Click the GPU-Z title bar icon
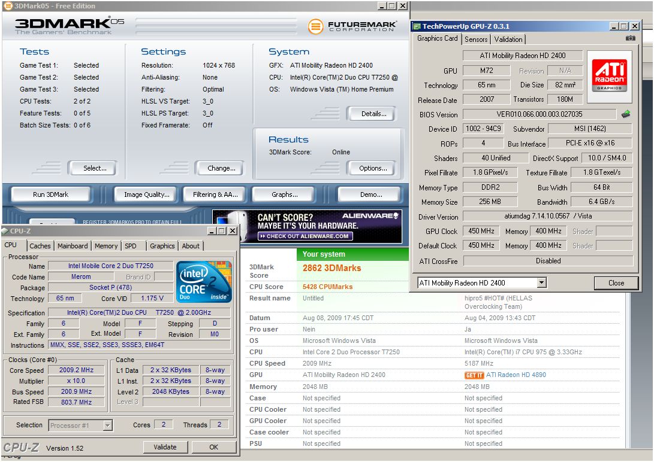 416,26
